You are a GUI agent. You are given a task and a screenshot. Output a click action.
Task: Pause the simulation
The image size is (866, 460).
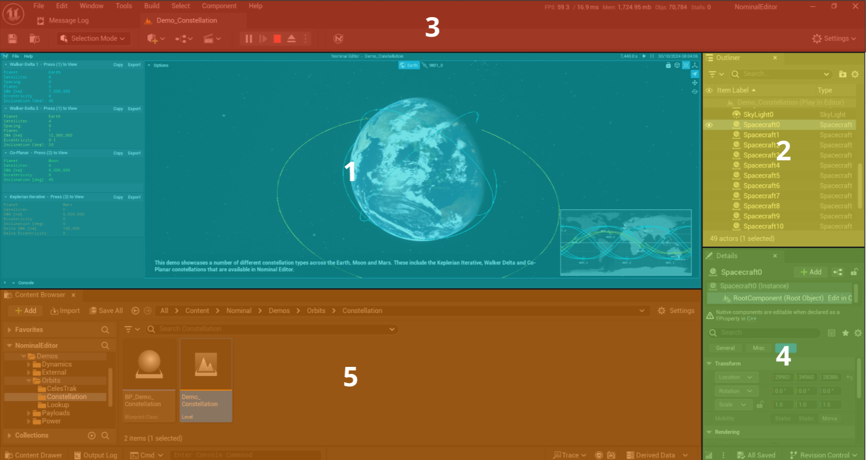click(248, 39)
